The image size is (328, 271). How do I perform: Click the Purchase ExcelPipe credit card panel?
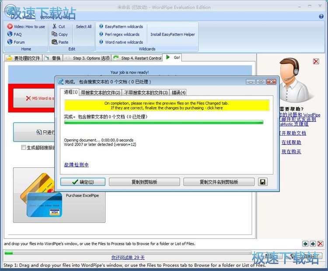coord(59,195)
